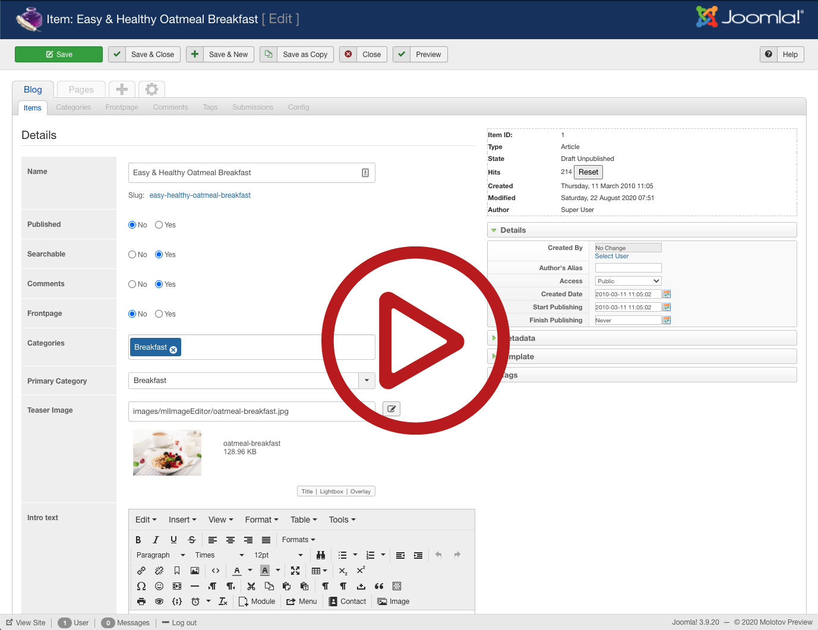Click the oatmeal-breakfast teaser image thumbnail
818x630 pixels.
167,452
